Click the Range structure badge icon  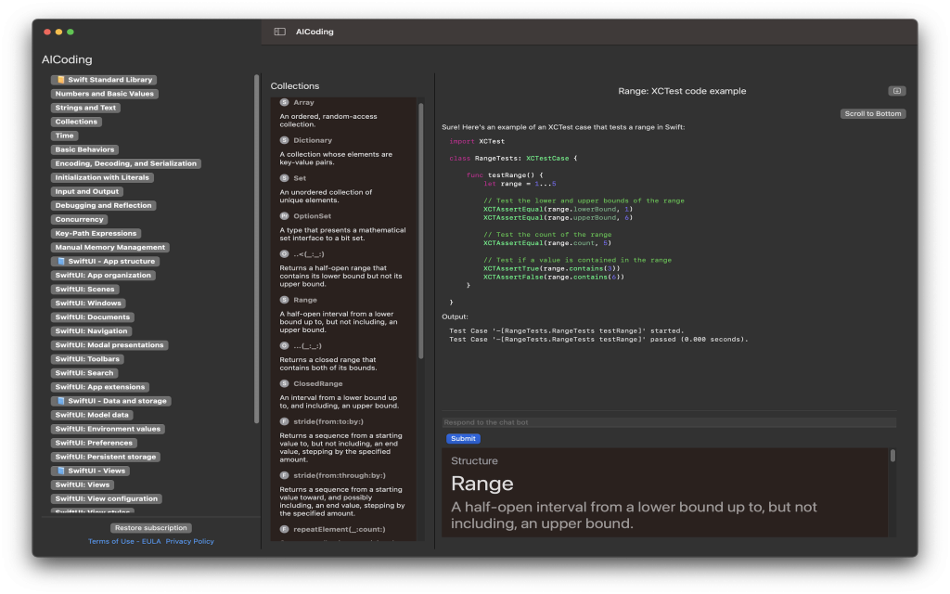(x=284, y=300)
